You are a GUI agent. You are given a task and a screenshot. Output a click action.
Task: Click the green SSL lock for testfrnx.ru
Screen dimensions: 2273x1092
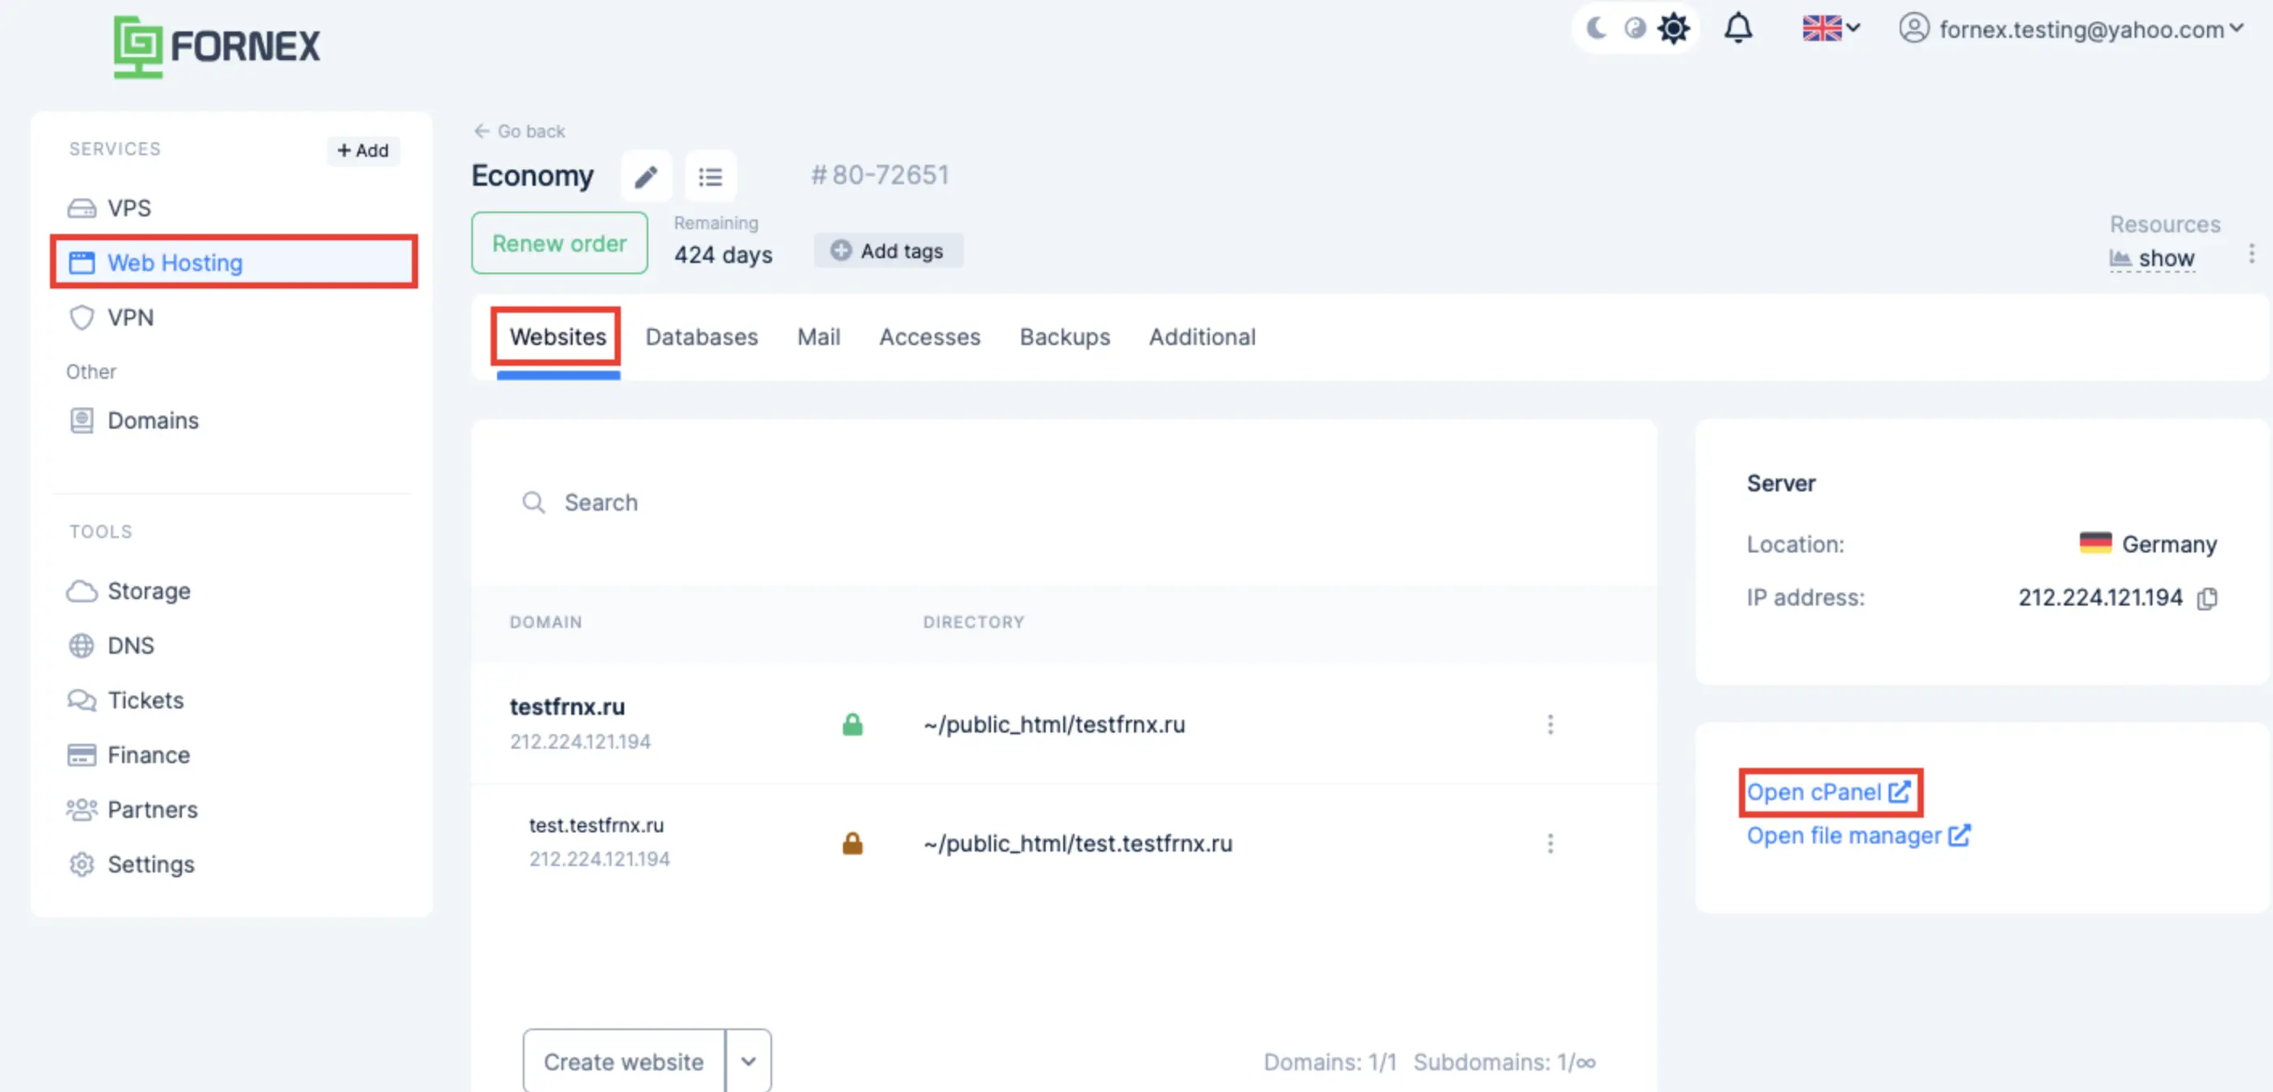click(853, 725)
